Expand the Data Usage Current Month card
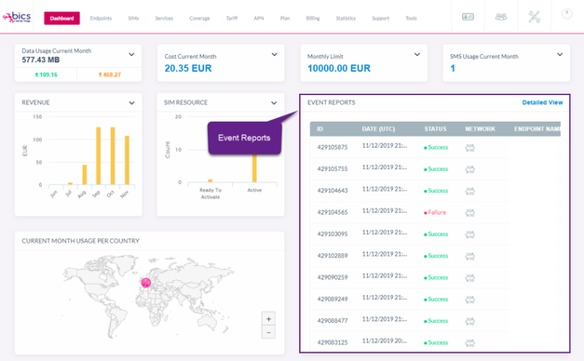 [x=131, y=54]
